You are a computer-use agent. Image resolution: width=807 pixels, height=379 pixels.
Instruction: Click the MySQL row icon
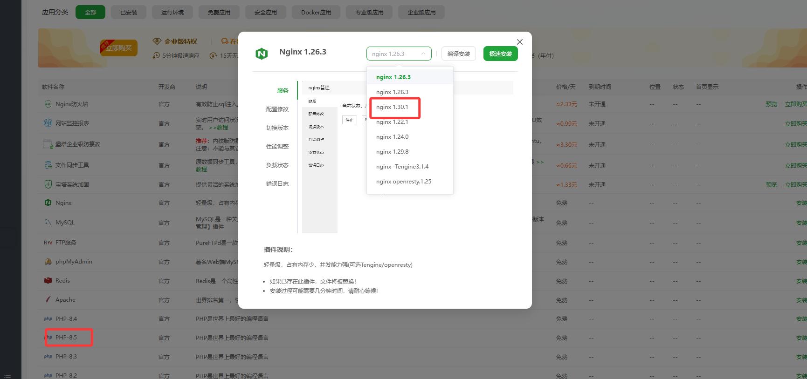(48, 222)
